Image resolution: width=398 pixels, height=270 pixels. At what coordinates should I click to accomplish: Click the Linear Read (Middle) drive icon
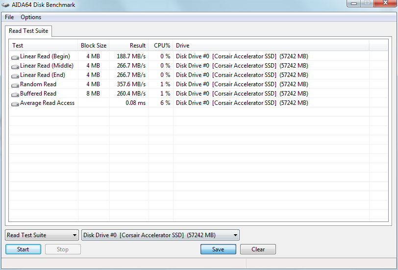tap(15, 67)
